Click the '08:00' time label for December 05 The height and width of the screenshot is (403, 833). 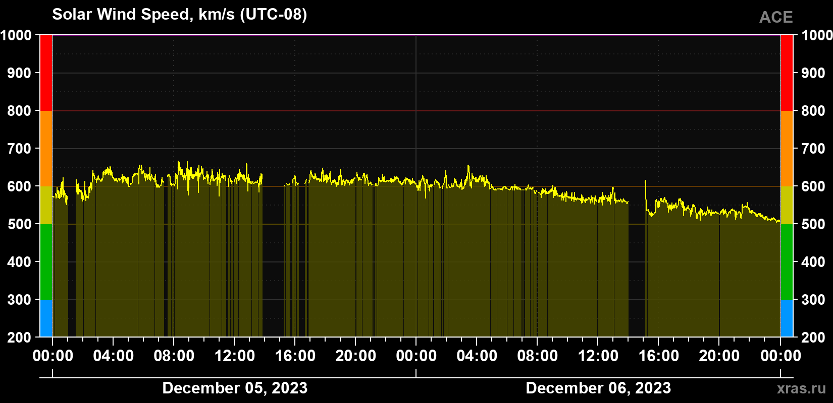pos(174,356)
